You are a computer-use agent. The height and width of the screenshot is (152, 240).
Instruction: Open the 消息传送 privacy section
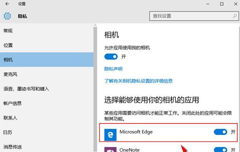[x=47, y=147]
